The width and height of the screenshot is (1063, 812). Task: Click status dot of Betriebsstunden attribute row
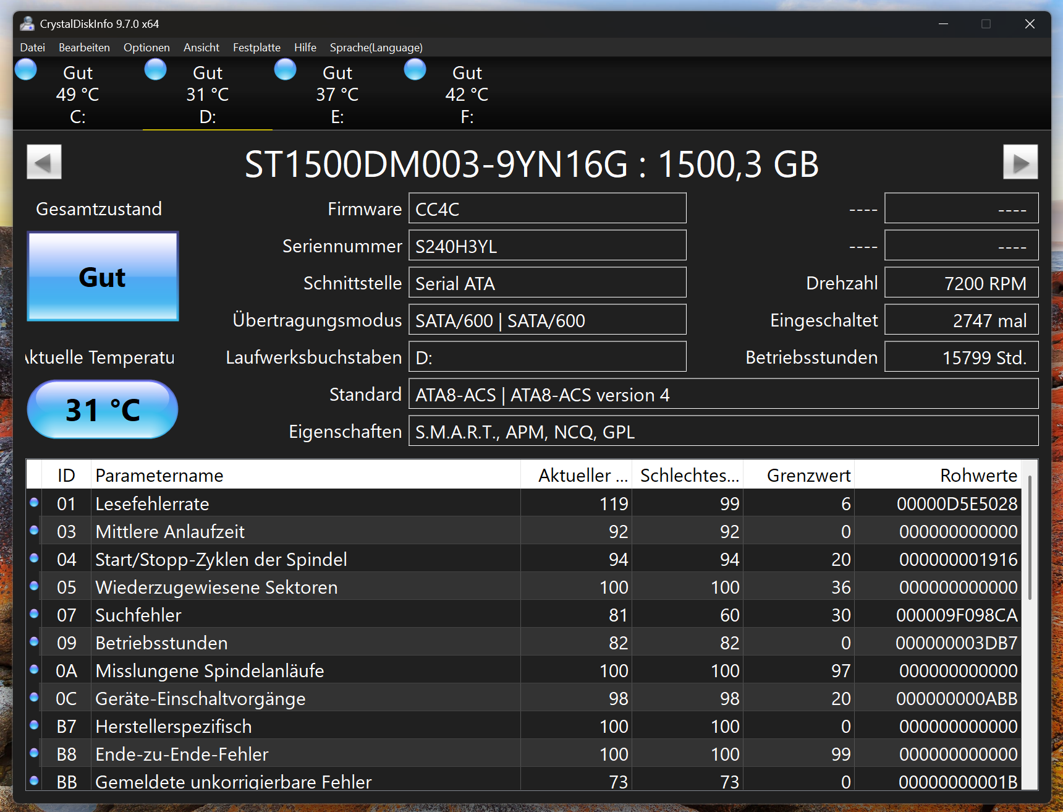[34, 641]
